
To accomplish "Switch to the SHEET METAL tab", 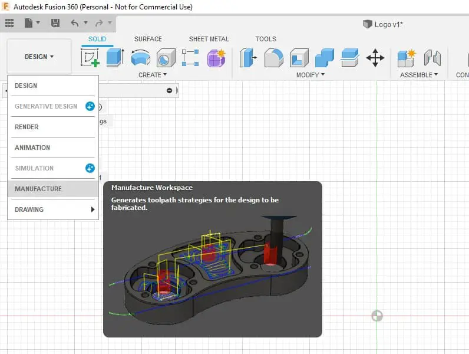I will pos(209,39).
